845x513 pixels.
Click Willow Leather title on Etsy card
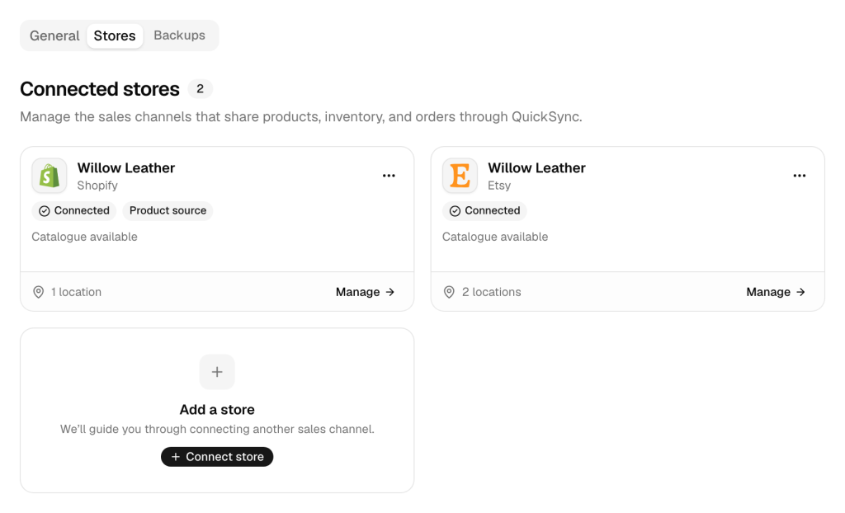coord(536,168)
